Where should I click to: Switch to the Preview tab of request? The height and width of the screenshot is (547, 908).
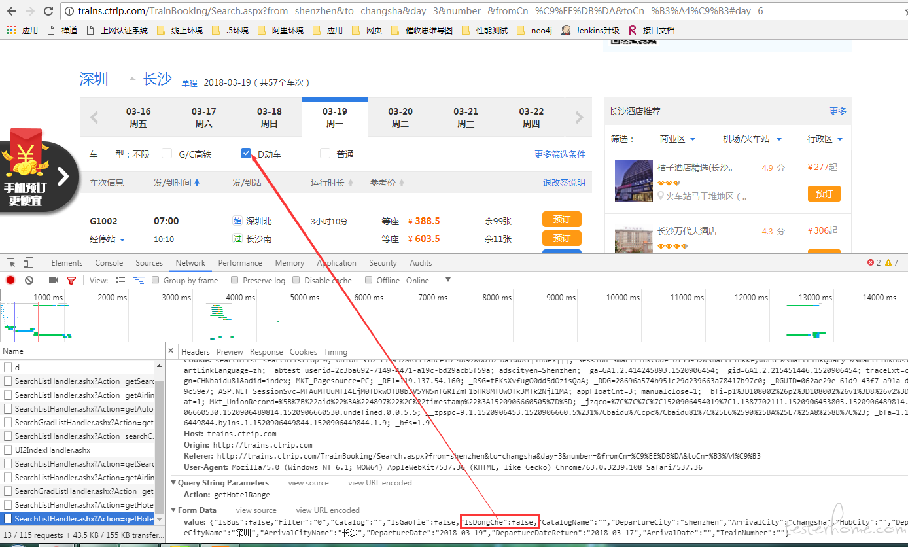coord(230,351)
